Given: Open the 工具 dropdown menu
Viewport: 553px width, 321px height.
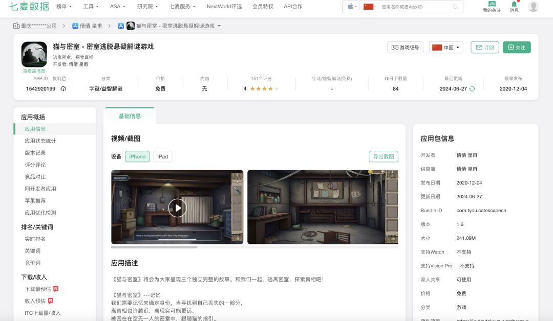Looking at the screenshot, I should point(91,6).
